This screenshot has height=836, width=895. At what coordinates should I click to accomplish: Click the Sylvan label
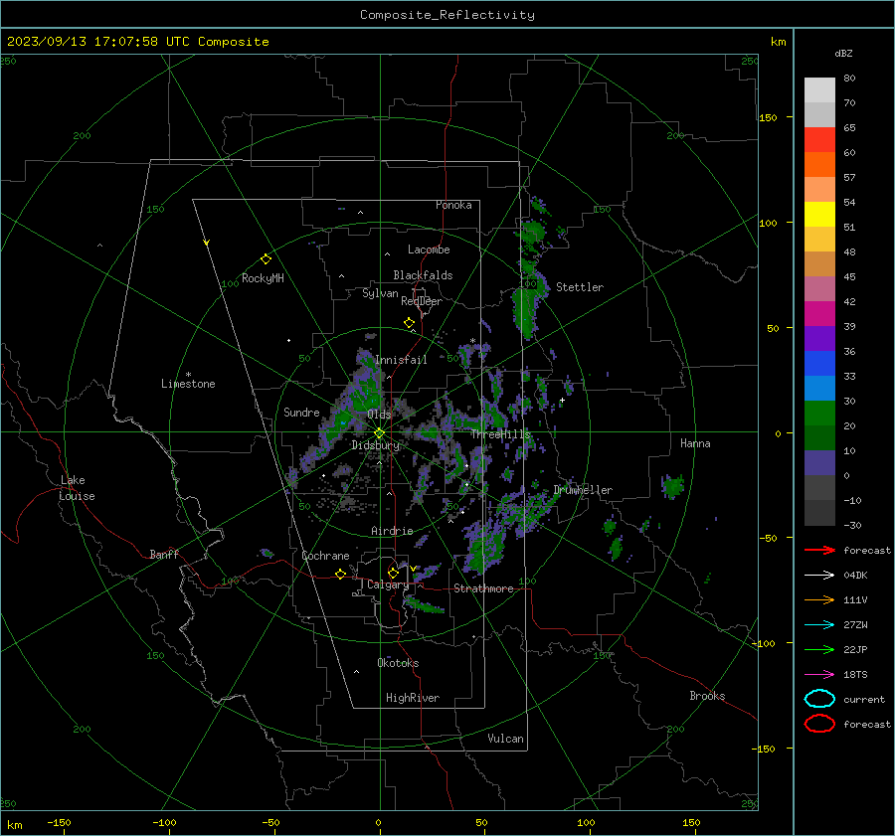(x=380, y=292)
